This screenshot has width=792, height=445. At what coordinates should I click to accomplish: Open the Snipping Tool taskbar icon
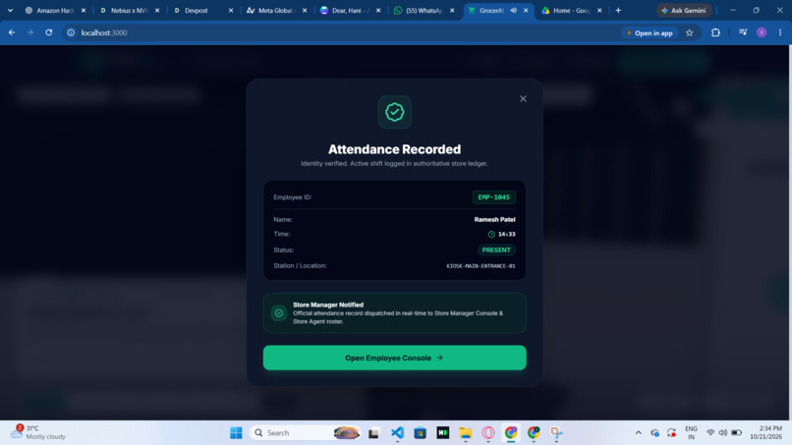click(556, 433)
